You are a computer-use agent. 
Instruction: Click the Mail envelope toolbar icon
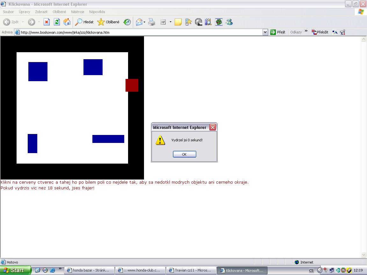(139, 22)
